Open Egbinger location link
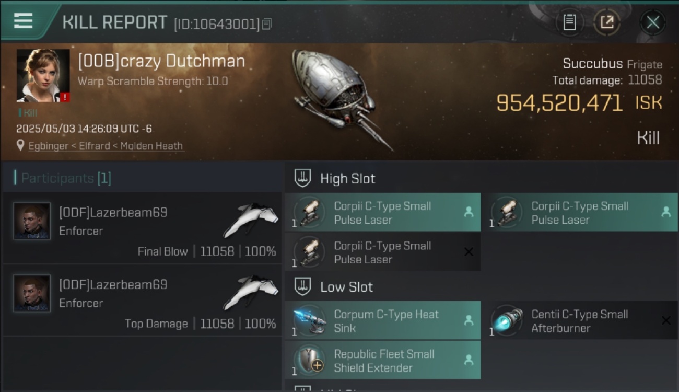 tap(106, 146)
